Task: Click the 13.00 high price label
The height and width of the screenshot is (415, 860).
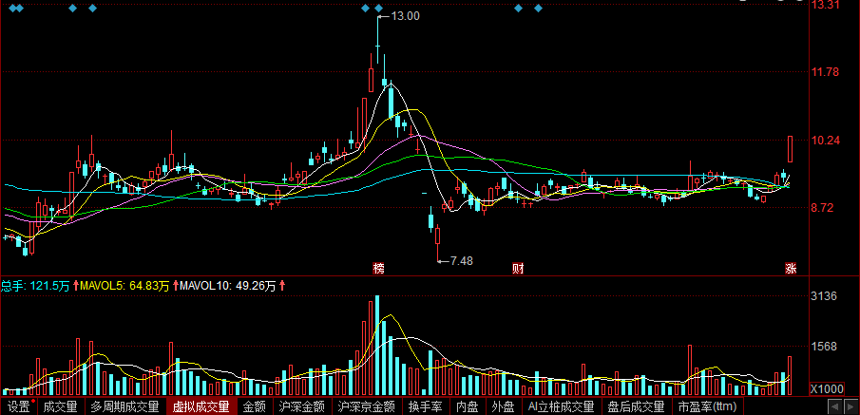Action: coord(406,16)
